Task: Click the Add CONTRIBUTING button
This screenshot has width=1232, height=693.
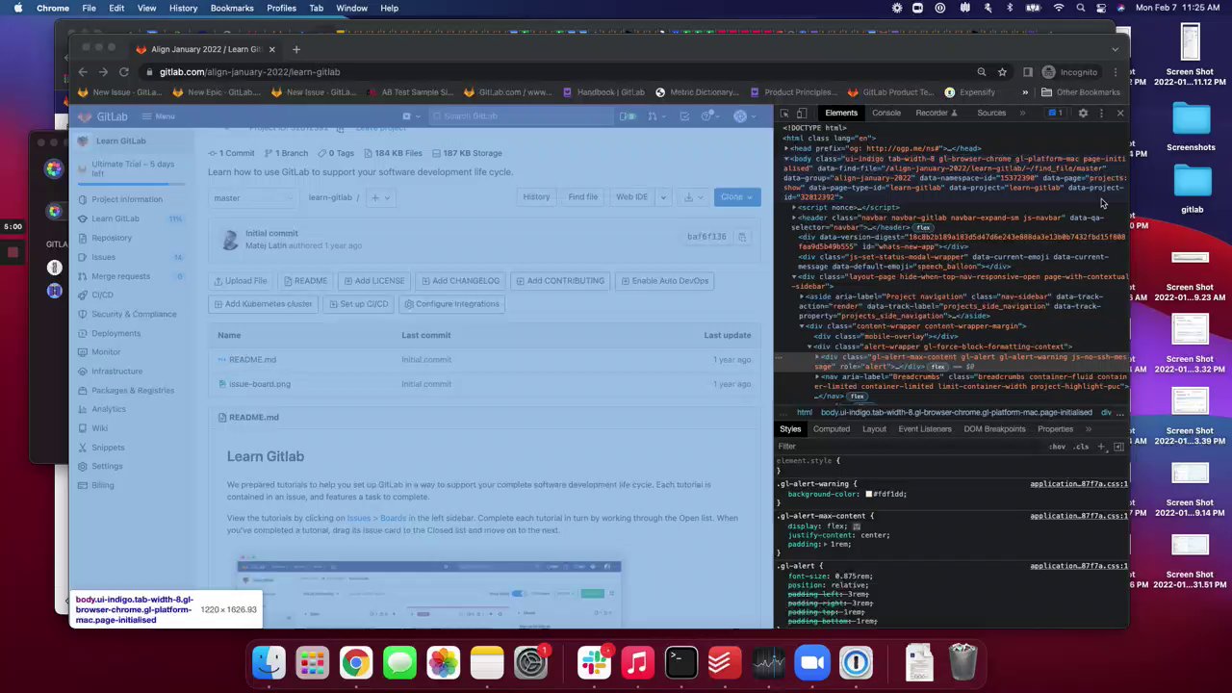Action: [x=560, y=281]
